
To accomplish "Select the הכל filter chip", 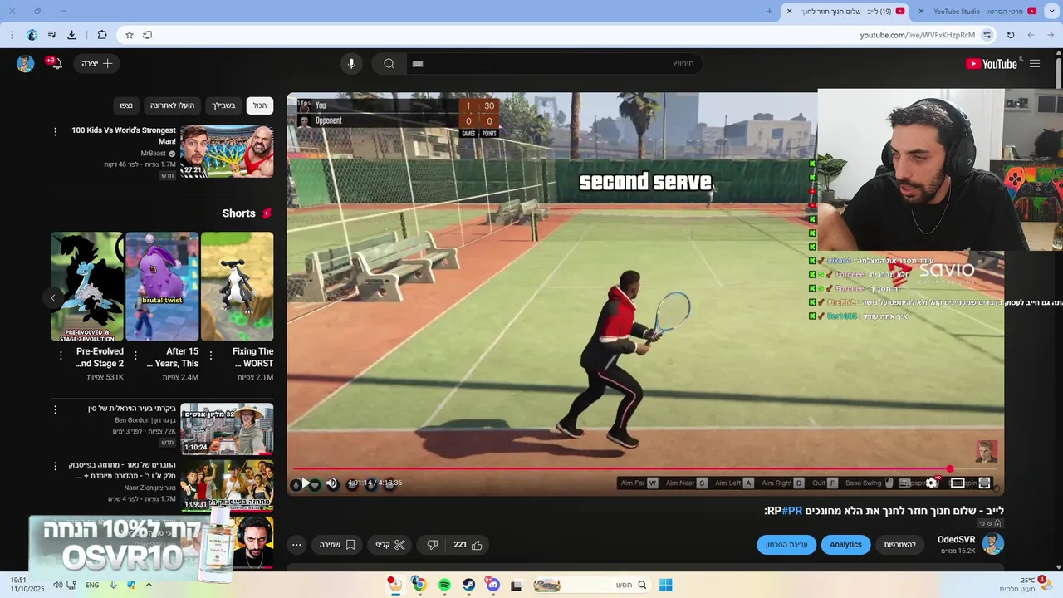I will click(x=260, y=105).
